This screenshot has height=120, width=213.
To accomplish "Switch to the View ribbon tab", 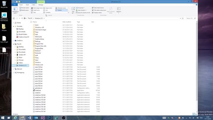I will tap(34, 5).
